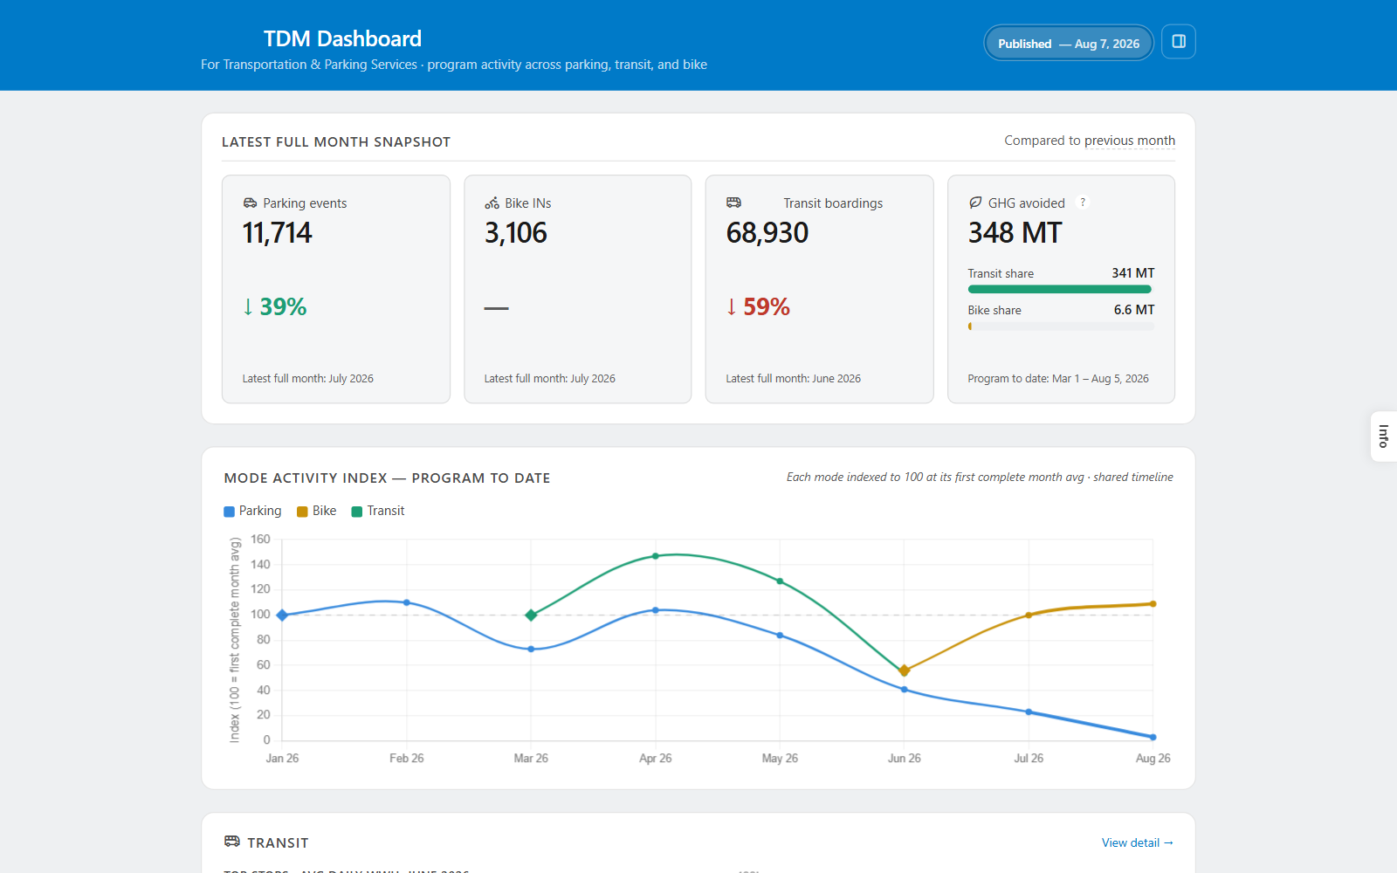Click the Transit section bus icon
The width and height of the screenshot is (1397, 873).
pyautogui.click(x=232, y=842)
